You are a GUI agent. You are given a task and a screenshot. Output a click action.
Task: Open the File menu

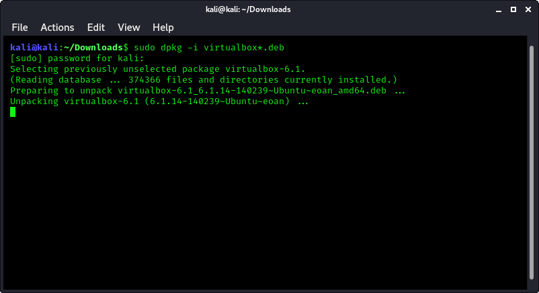point(19,28)
